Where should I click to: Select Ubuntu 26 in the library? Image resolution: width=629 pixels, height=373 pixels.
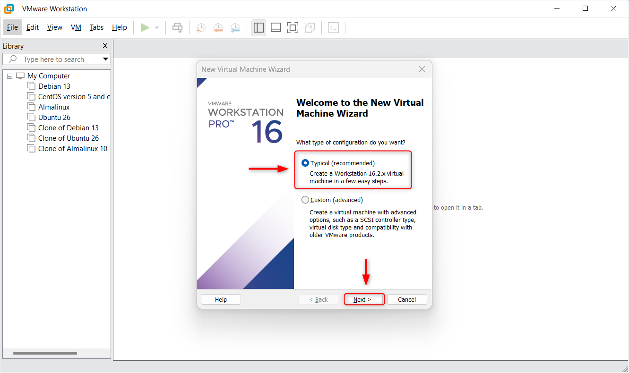click(x=54, y=117)
